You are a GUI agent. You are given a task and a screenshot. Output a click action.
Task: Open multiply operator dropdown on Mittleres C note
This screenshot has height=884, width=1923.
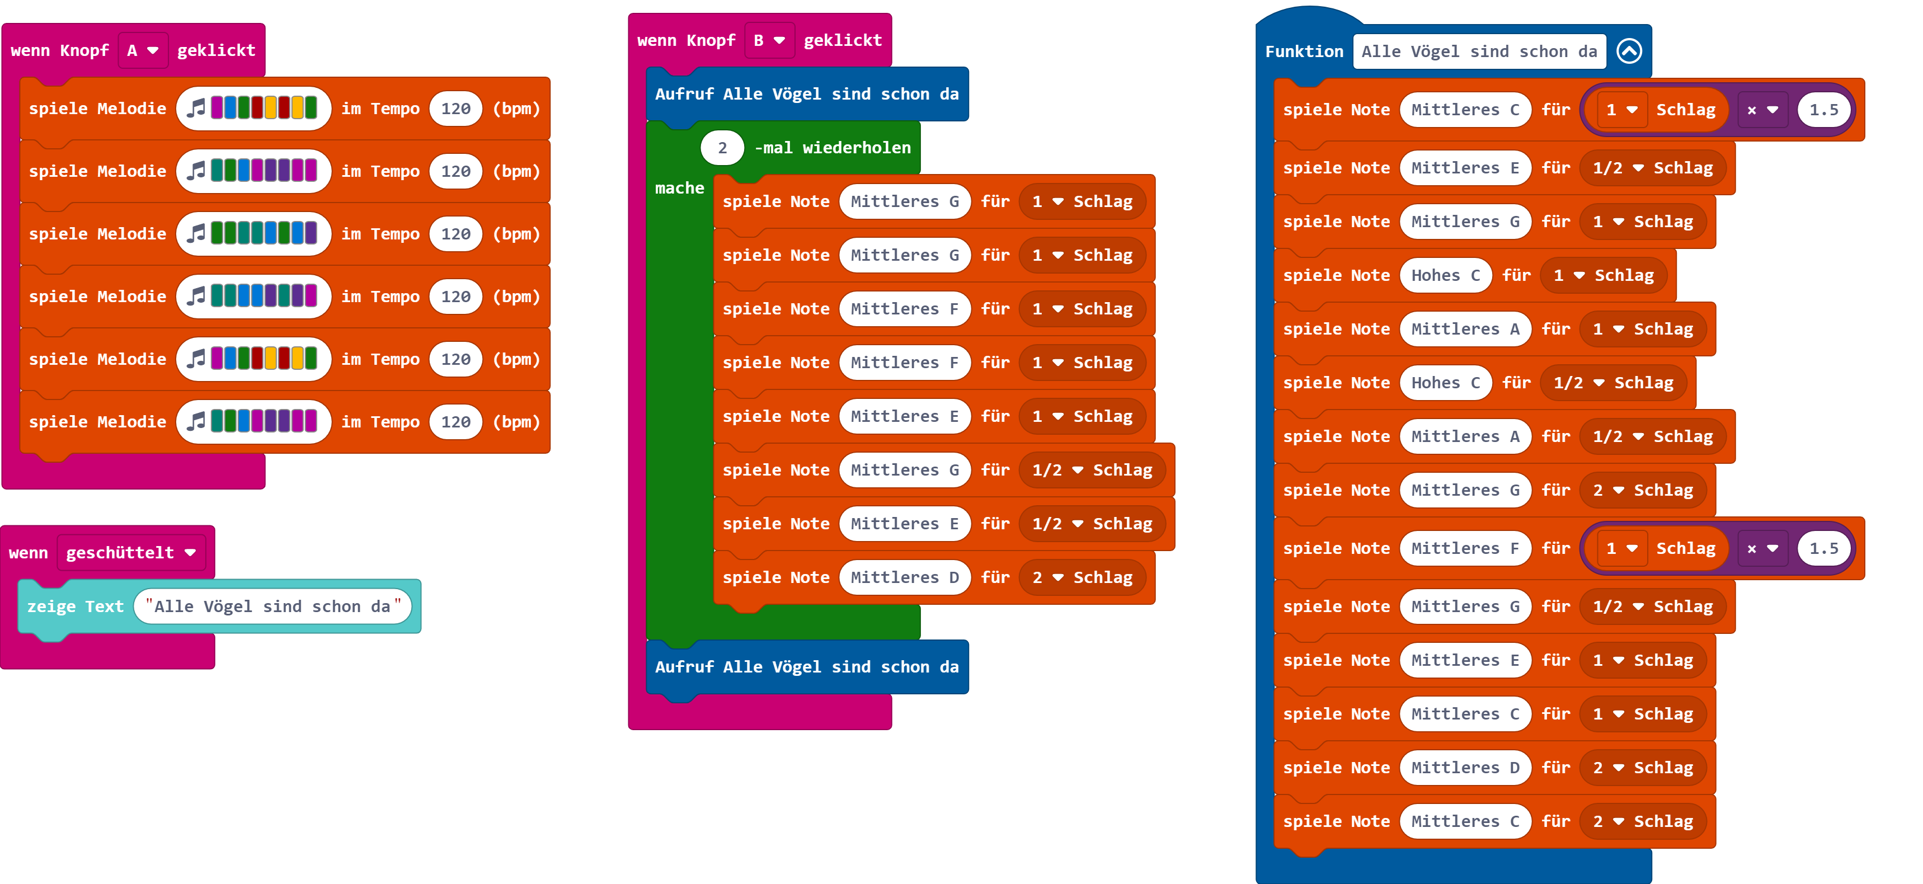[x=1762, y=110]
